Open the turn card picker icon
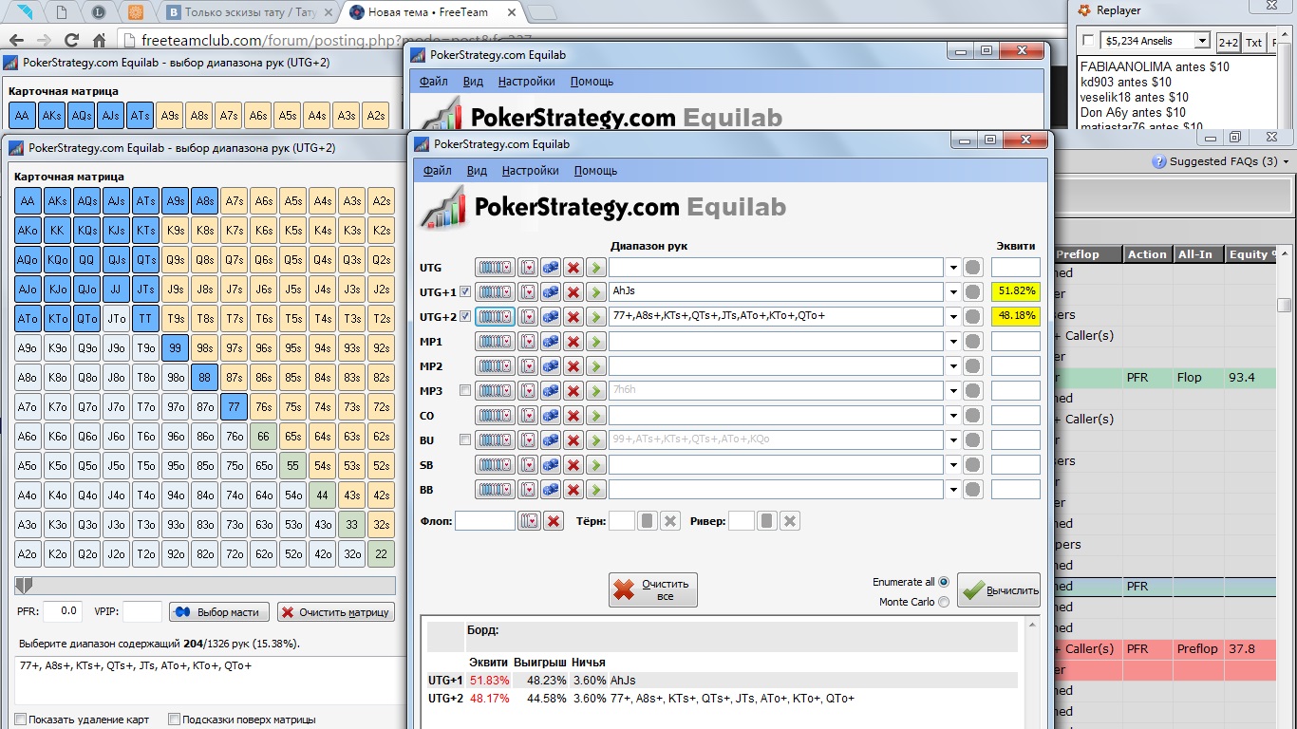The height and width of the screenshot is (729, 1297). tap(647, 521)
